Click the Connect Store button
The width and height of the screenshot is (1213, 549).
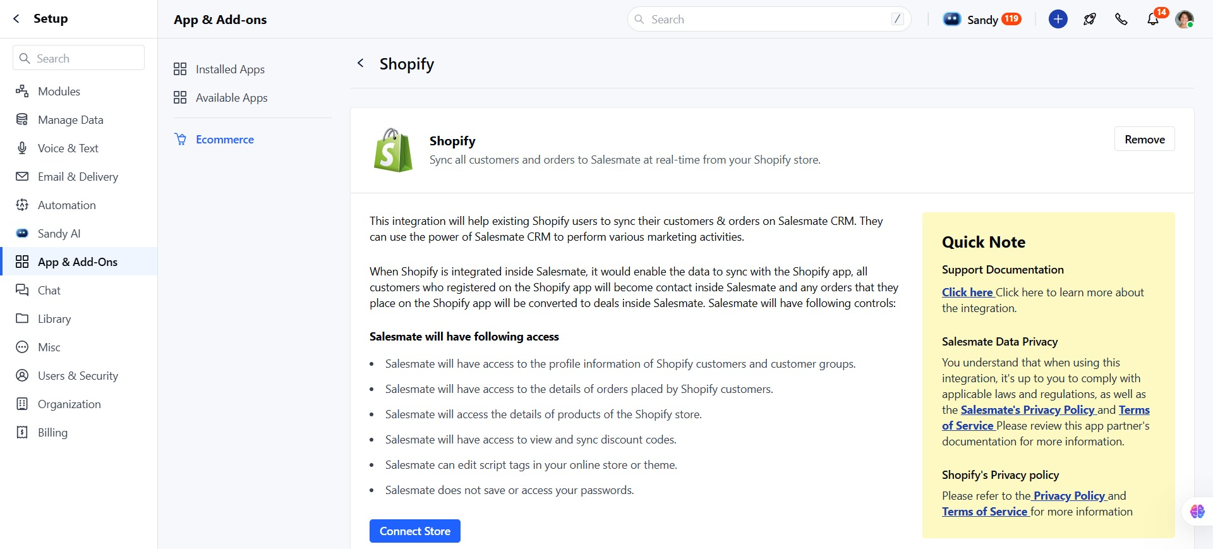(x=415, y=531)
